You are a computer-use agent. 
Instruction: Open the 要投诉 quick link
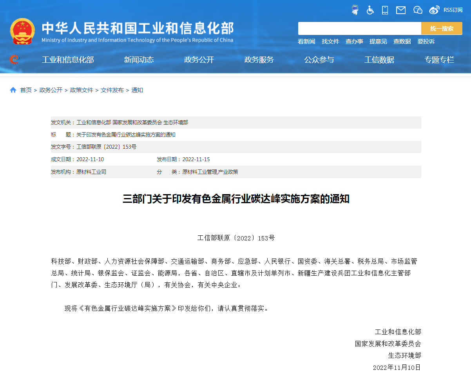pyautogui.click(x=426, y=41)
